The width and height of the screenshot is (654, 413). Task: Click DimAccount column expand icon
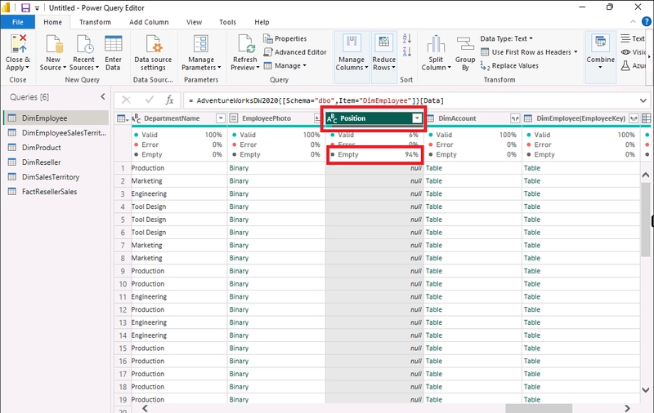(515, 118)
